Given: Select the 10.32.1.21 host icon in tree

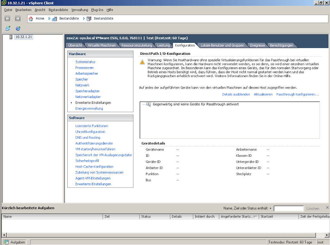Looking at the screenshot, I should [11, 37].
